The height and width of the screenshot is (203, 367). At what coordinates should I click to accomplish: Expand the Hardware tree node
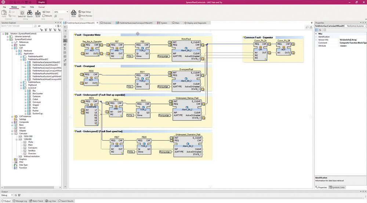[17, 51]
